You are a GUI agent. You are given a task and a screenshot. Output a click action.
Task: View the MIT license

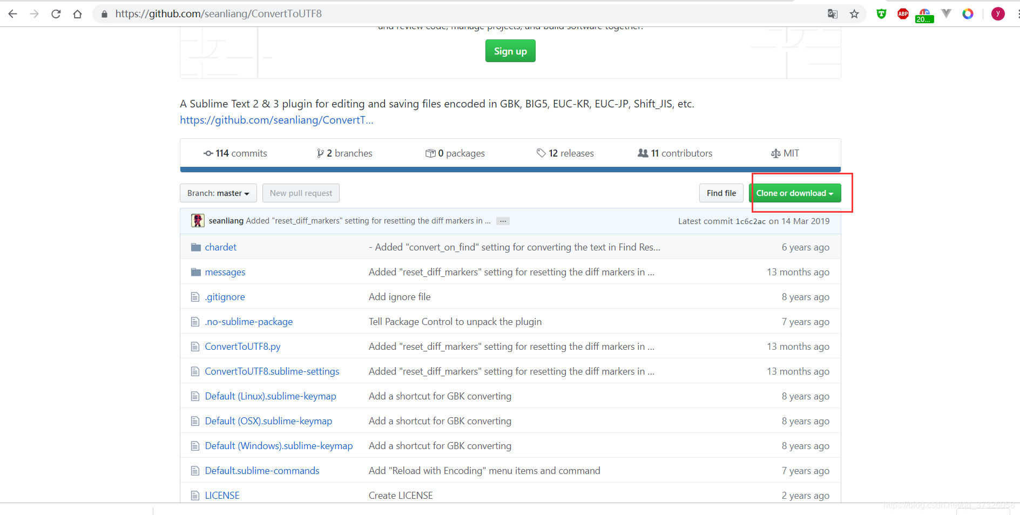coord(785,153)
